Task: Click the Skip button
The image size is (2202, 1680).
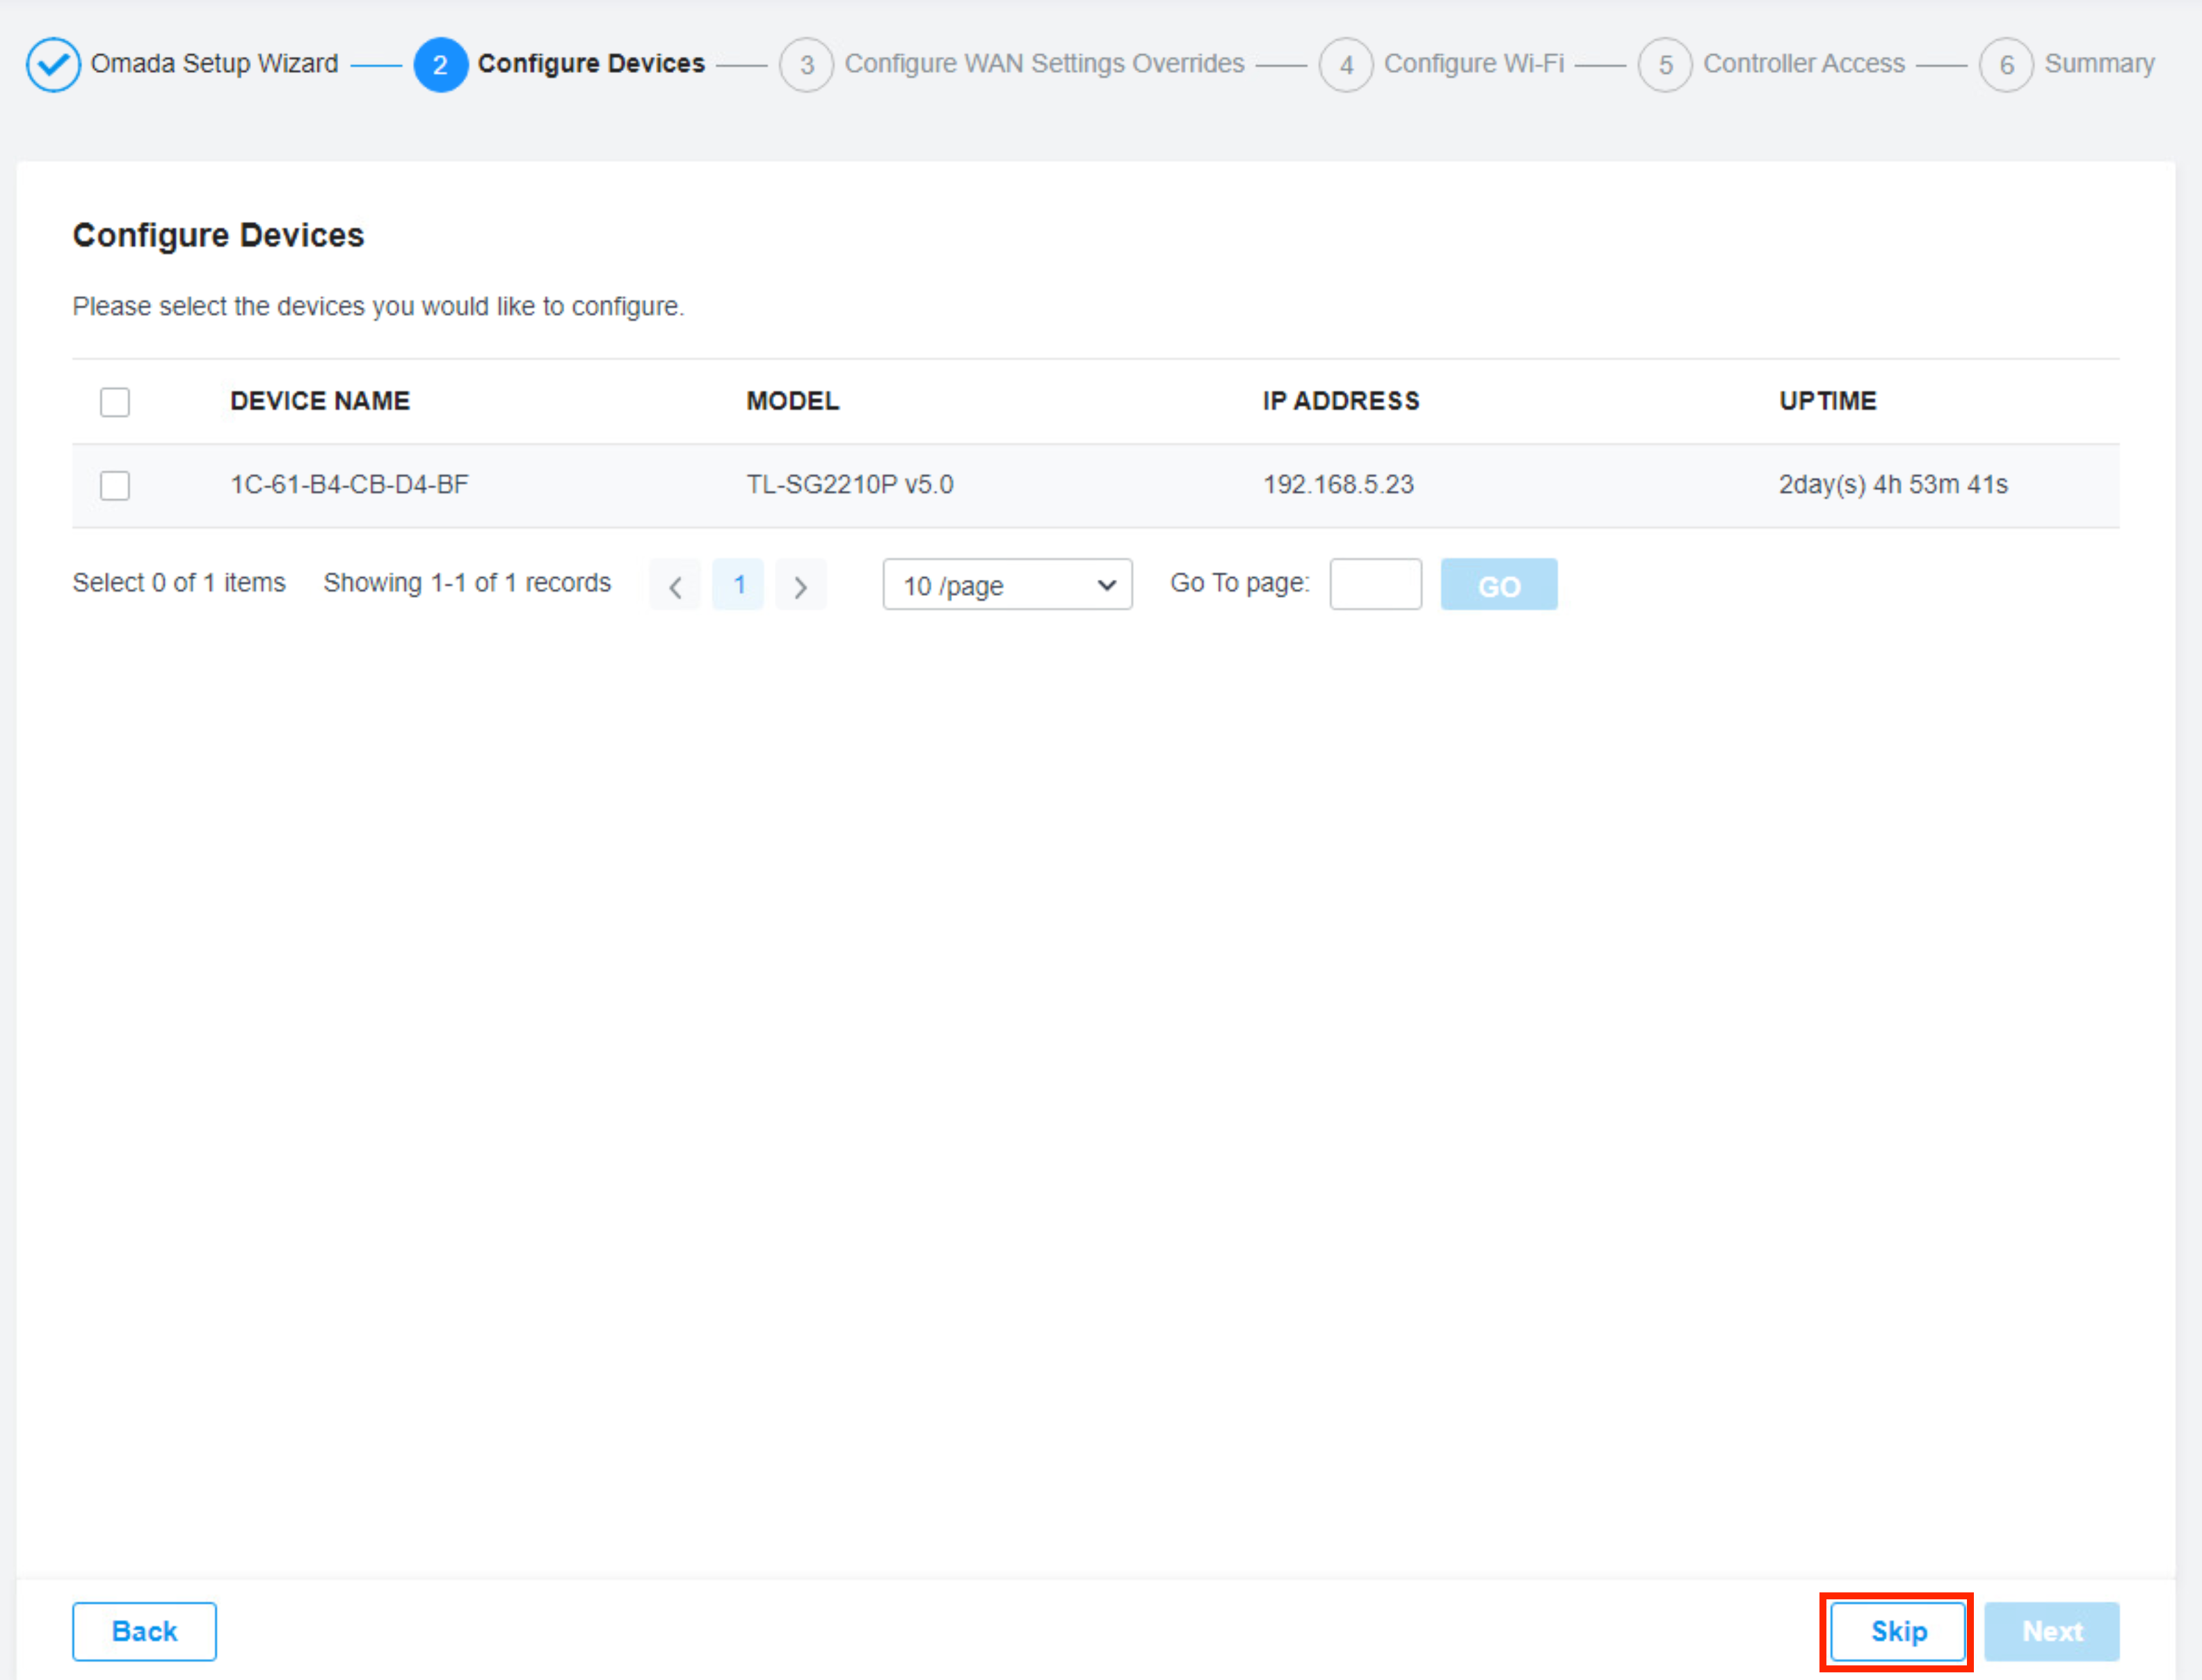Action: pyautogui.click(x=1897, y=1631)
